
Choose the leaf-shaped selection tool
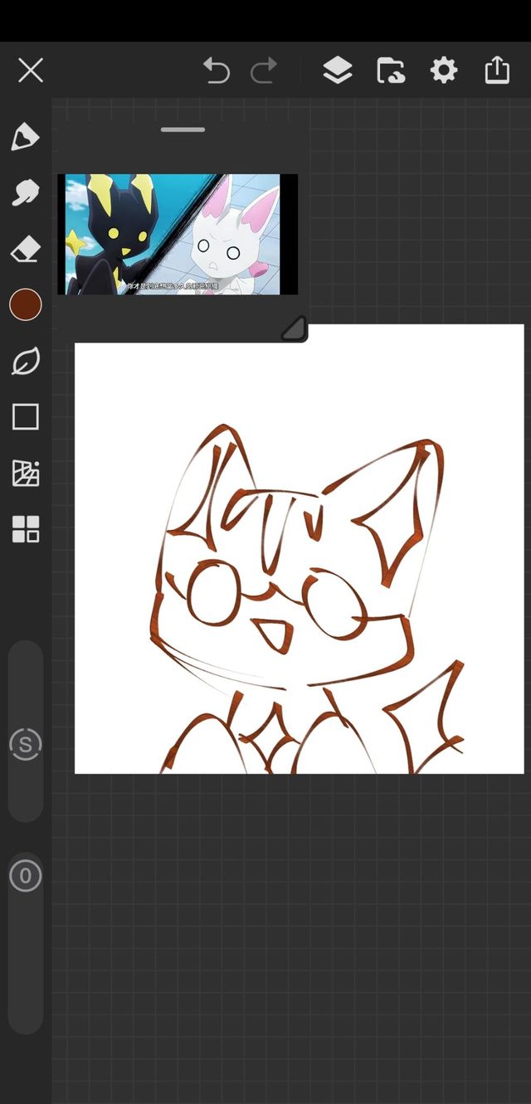click(x=25, y=362)
